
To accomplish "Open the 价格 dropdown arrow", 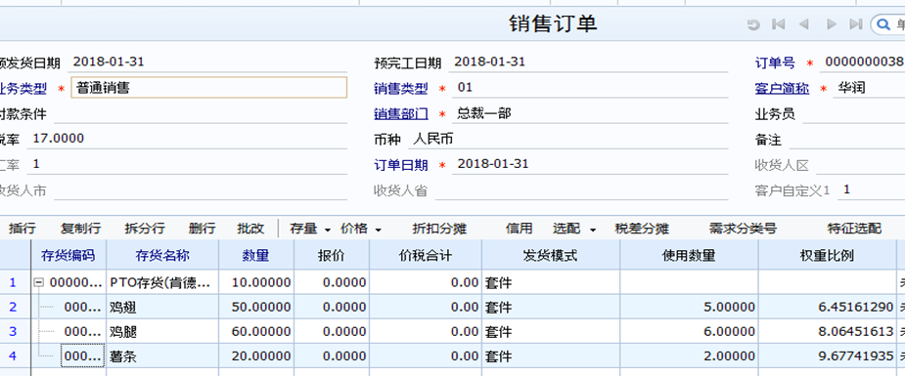I will click(378, 230).
